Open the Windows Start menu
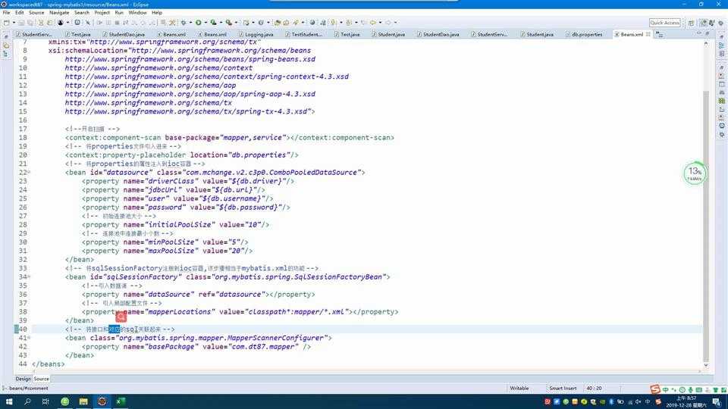 [x=9, y=401]
